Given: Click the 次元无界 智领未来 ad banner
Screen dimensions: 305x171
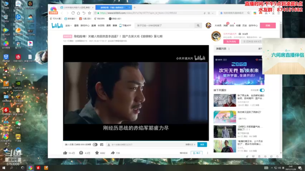Looking at the screenshot, I should coord(239,70).
